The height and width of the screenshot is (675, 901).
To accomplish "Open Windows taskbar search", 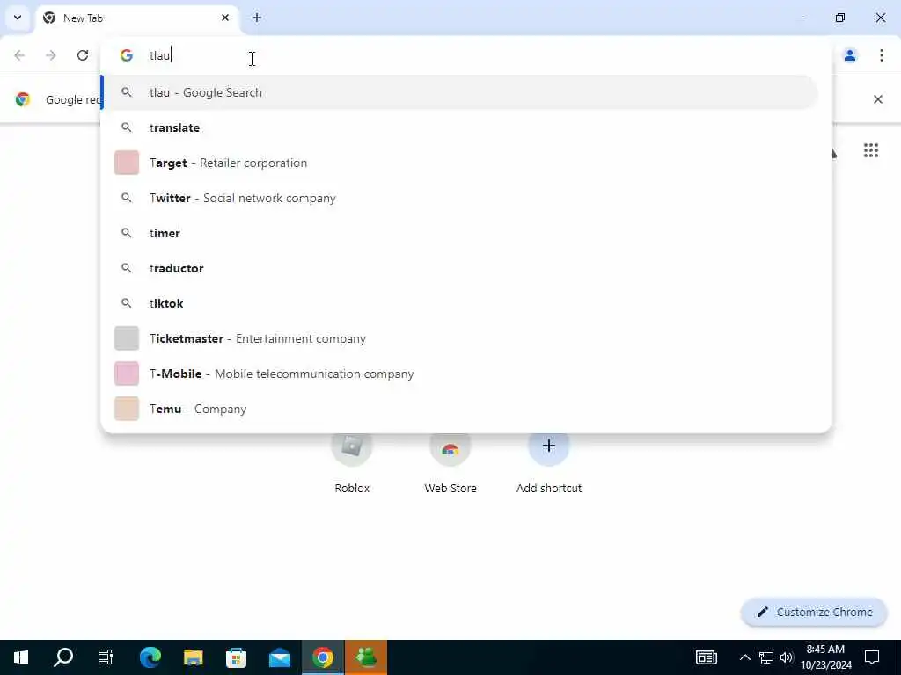I will pyautogui.click(x=63, y=657).
